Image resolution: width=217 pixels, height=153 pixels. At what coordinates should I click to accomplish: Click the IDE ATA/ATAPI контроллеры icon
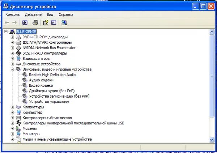(x=18, y=43)
